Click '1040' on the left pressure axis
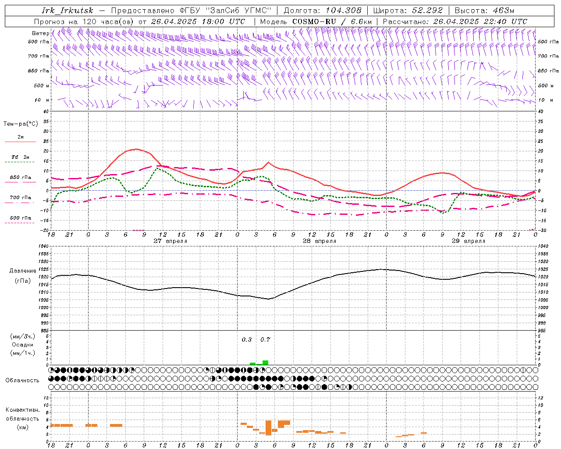 point(43,246)
